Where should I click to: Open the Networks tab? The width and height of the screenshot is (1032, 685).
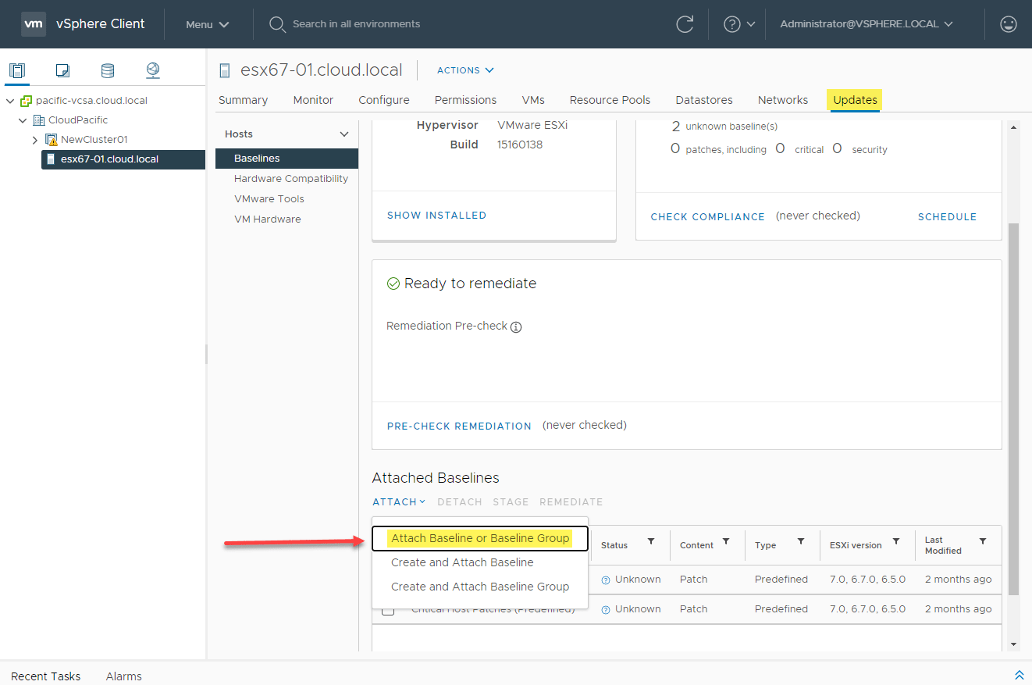[x=783, y=100]
